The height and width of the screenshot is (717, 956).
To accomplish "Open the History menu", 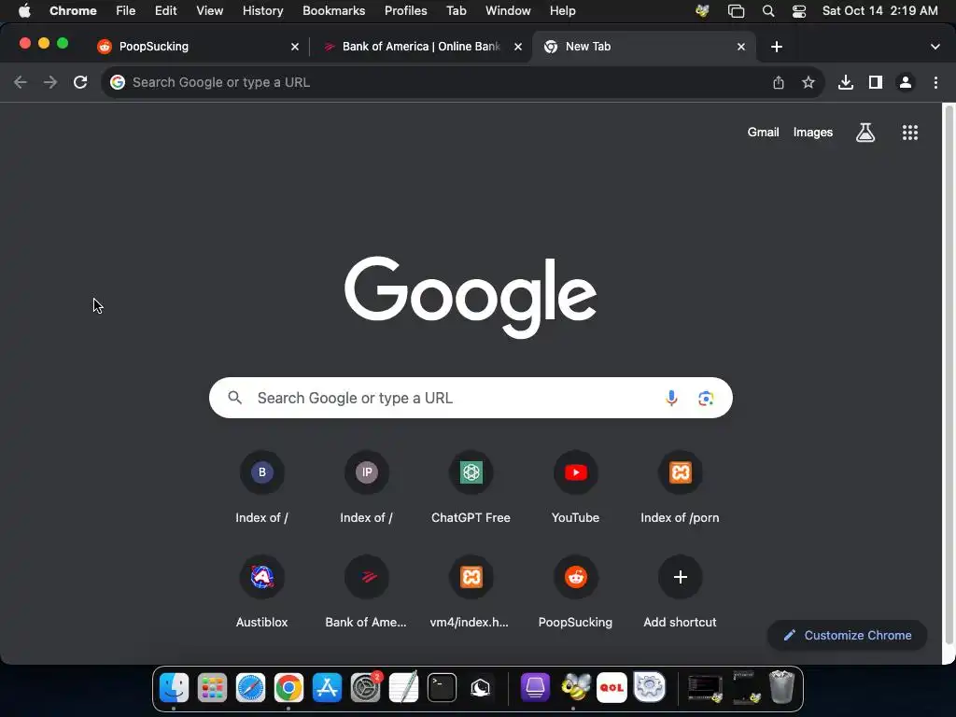I will point(262,11).
